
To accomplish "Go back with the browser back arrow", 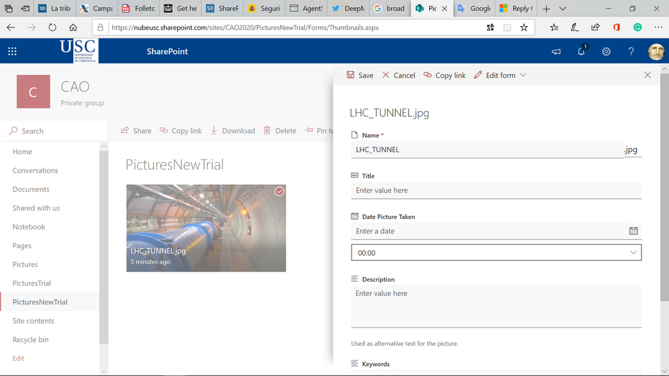I will [x=11, y=27].
